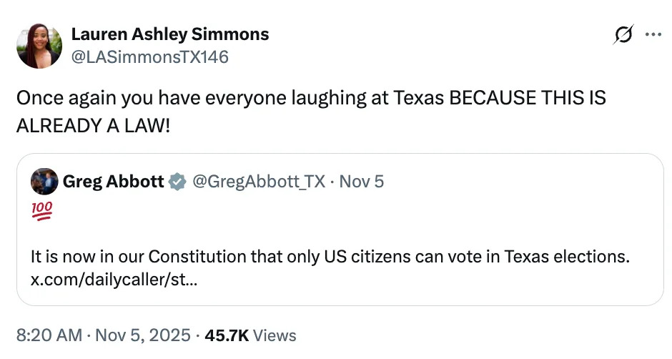Screen dimensions: 672x359
Task: Click Greg Abbott's small avatar
Action: 44,182
